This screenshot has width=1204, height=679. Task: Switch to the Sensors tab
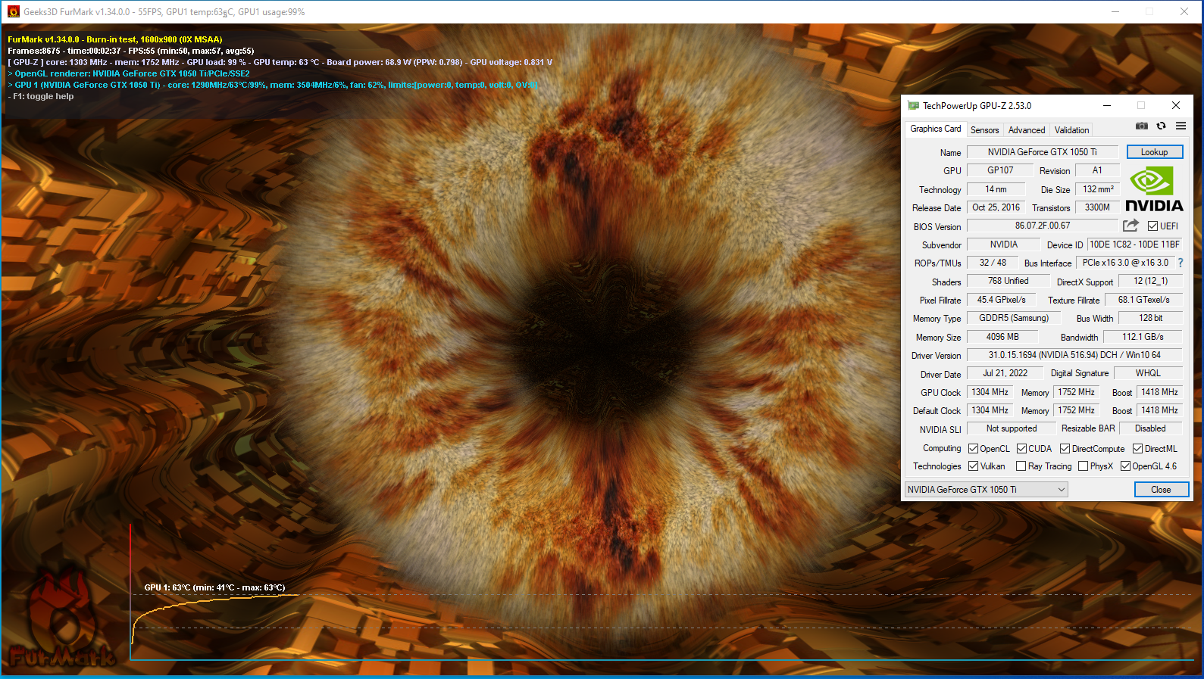(984, 130)
